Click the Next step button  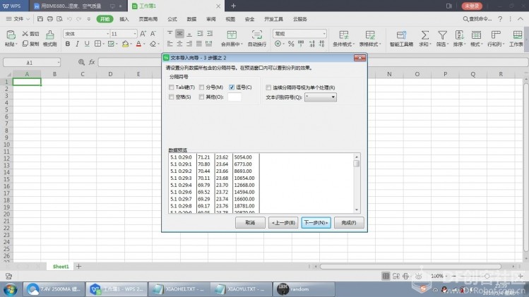[x=316, y=223]
